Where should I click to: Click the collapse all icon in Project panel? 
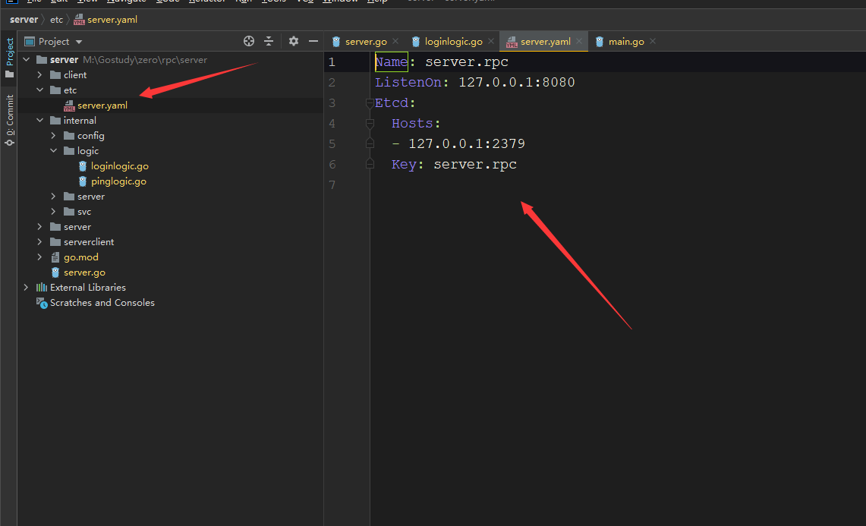(x=269, y=41)
